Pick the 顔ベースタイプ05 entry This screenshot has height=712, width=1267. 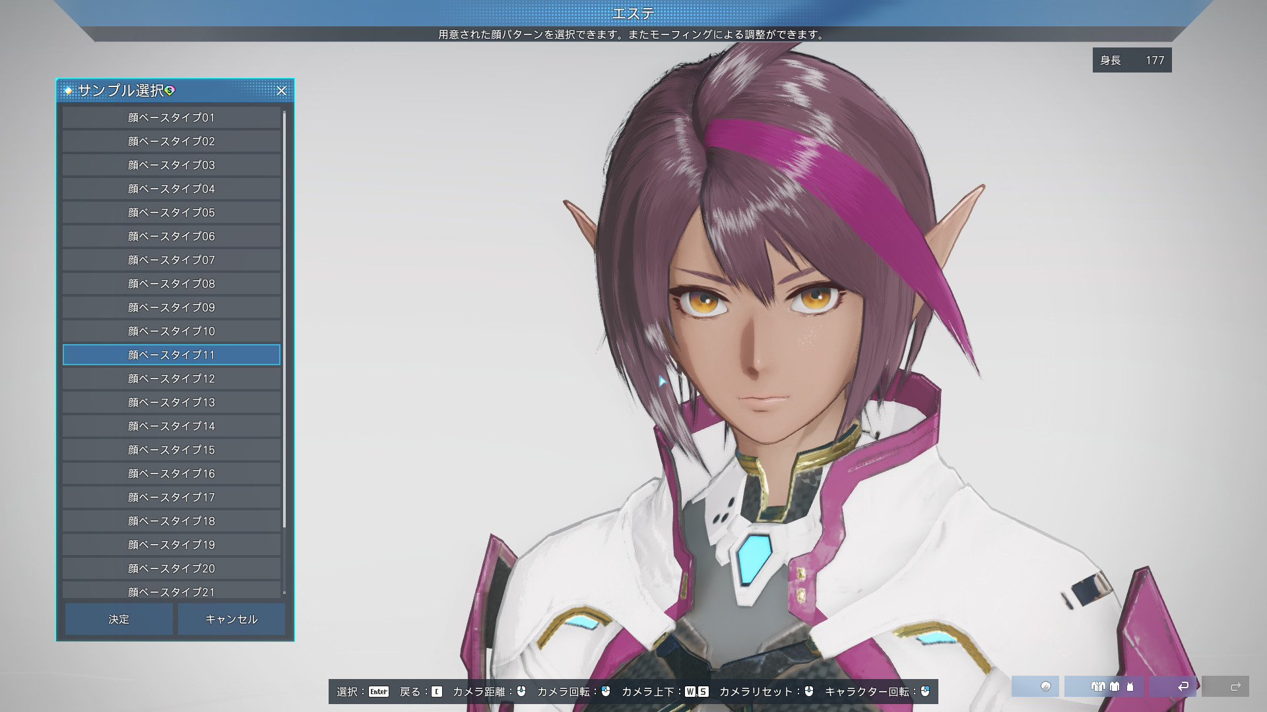pos(172,212)
